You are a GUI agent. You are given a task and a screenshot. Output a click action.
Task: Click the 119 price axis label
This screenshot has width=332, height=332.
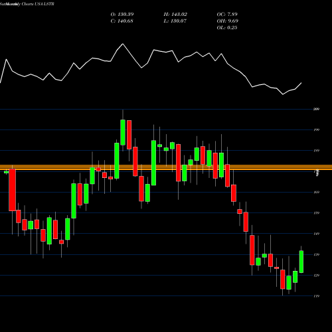317,296
